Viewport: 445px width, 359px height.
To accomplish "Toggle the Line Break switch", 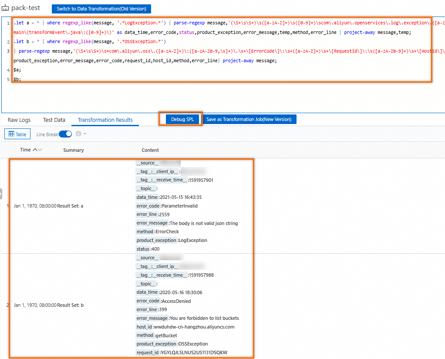I will 65,134.
